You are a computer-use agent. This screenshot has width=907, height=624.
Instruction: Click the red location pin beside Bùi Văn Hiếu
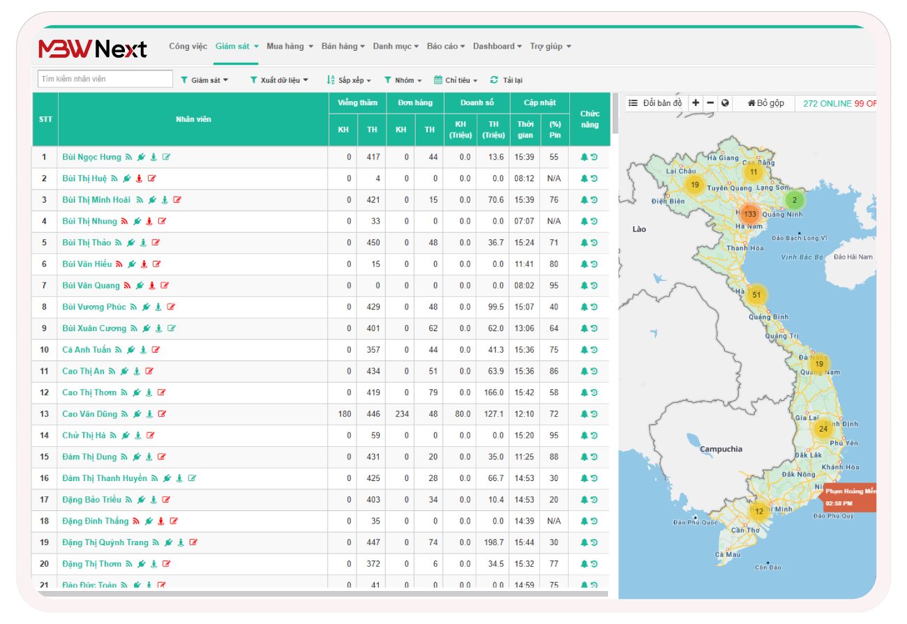144,264
